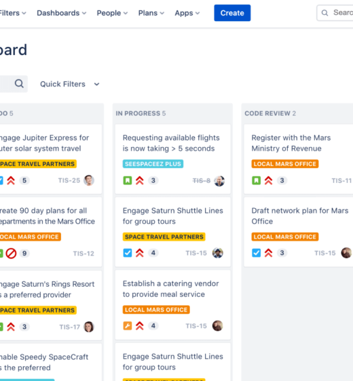Viewport: 353px width, 381px height.
Task: Open the Apps dropdown menu
Action: point(187,13)
